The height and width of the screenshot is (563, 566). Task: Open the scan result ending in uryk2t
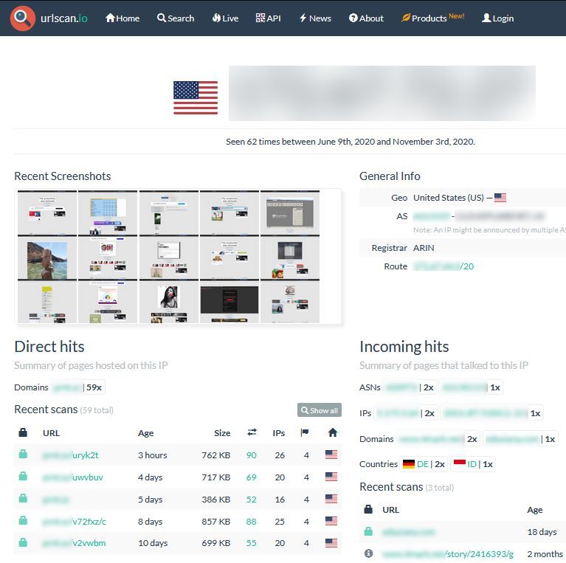[70, 455]
